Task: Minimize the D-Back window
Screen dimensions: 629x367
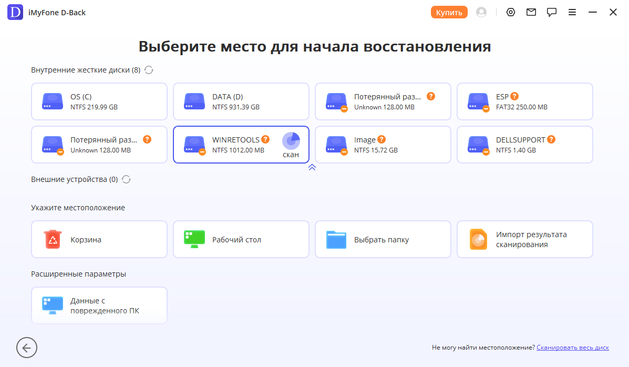Action: click(593, 13)
